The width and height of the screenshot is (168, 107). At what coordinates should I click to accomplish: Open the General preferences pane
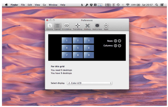pos(50,27)
